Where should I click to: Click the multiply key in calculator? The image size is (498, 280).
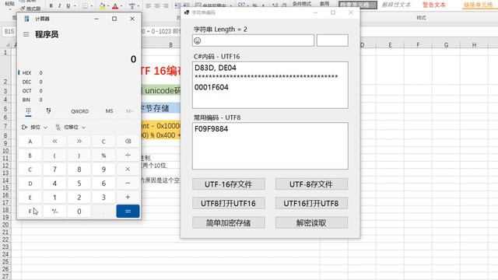128,170
